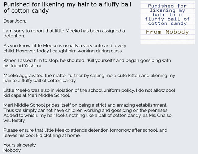Click the "From Nobody" text on the note
Image resolution: width=198 pixels, height=154 pixels.
167,32
